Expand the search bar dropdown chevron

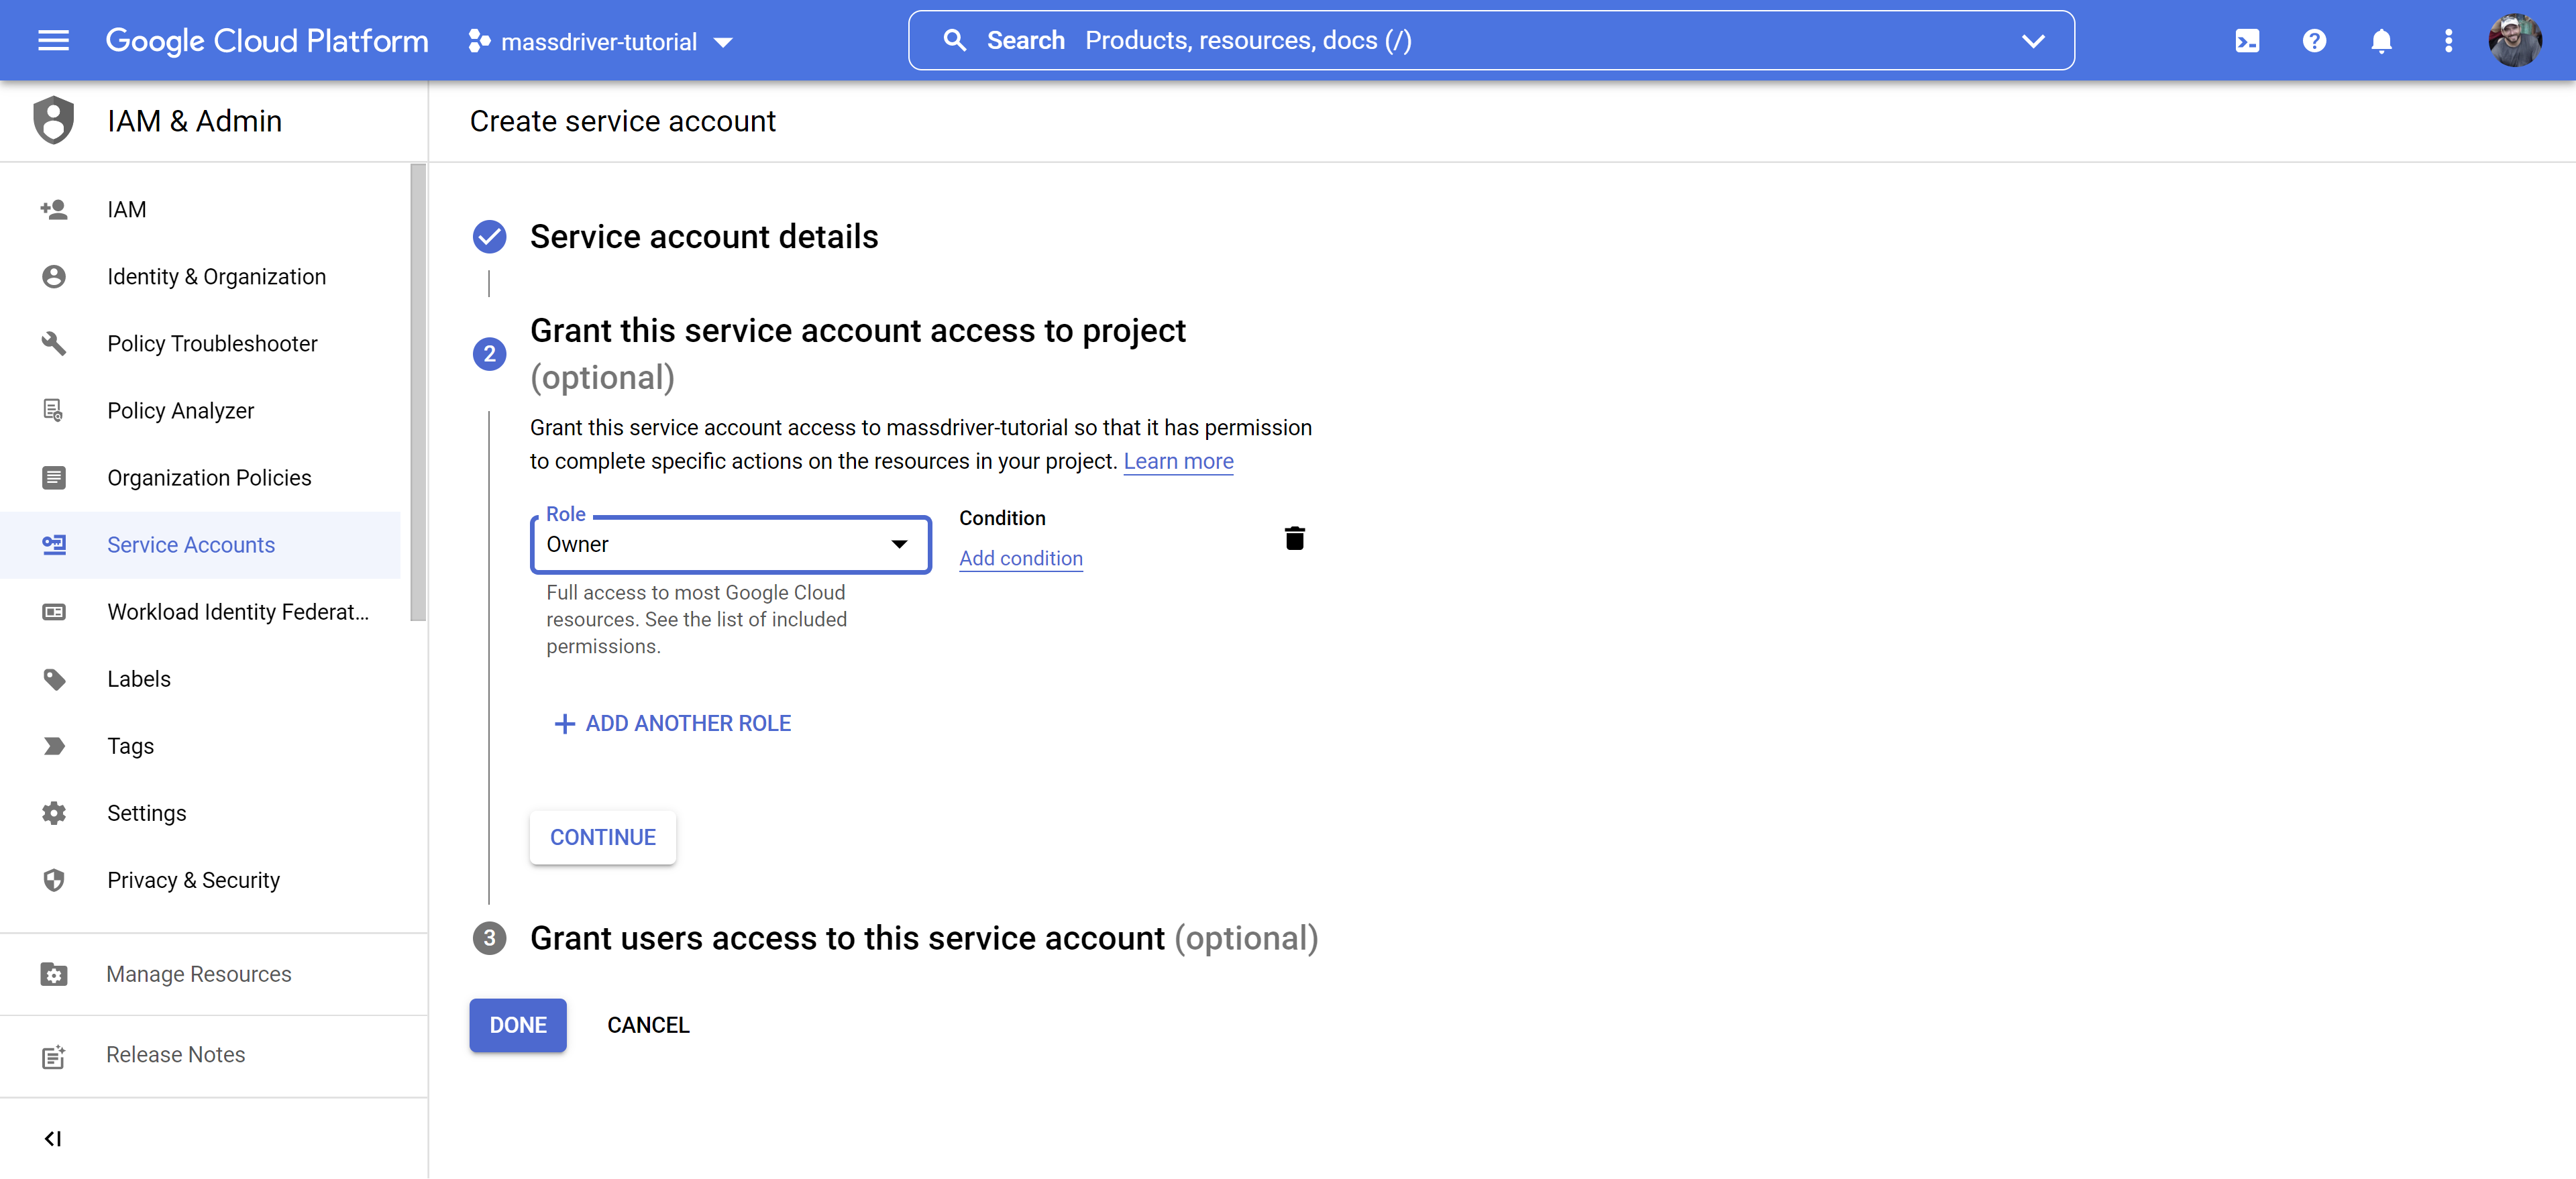[x=2033, y=41]
